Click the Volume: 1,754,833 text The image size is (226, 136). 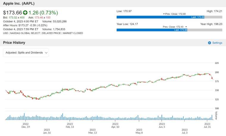click(54, 29)
